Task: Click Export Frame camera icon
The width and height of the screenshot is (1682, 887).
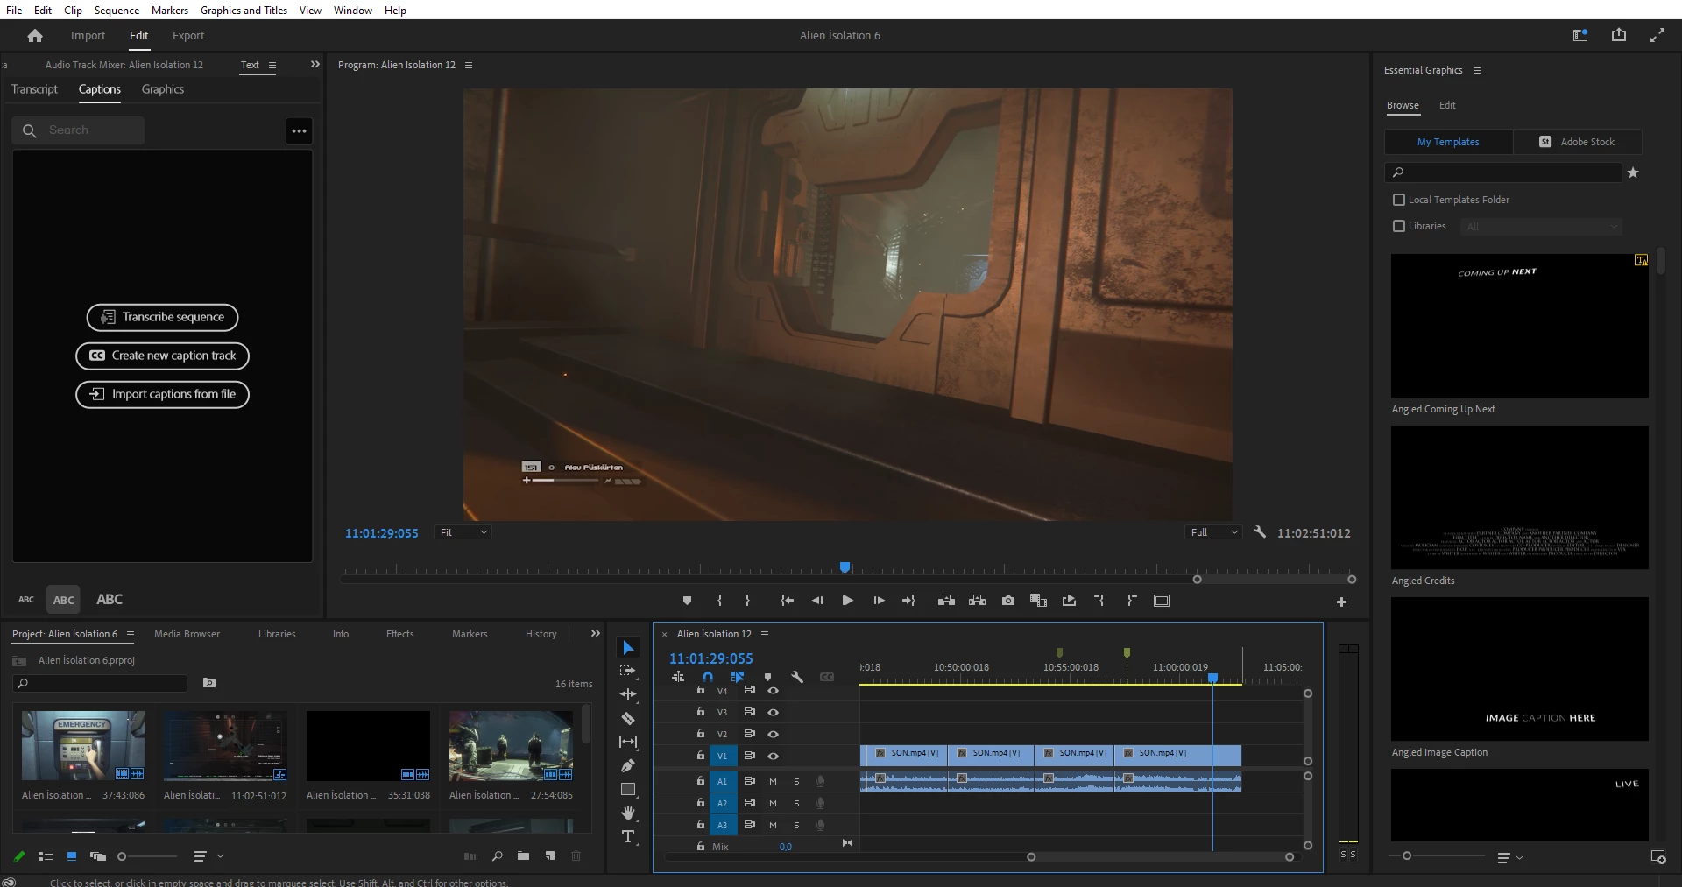Action: point(1008,601)
